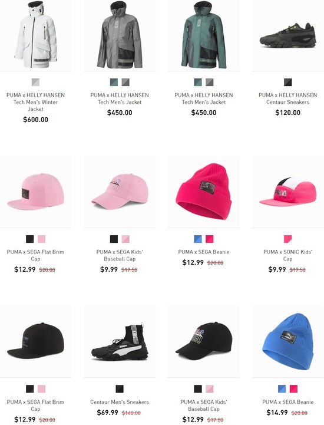The height and width of the screenshot is (425, 324).
Task: Open the PUMA x HELLY HANSEN Tech Men's Winter Jacket link
Action: point(35,102)
